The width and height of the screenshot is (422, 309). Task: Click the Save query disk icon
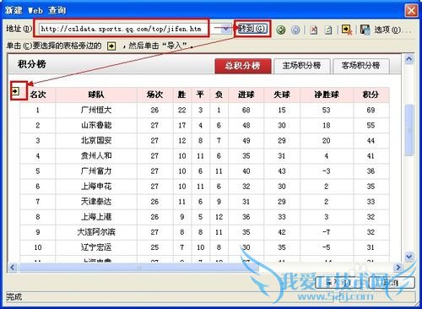(365, 30)
